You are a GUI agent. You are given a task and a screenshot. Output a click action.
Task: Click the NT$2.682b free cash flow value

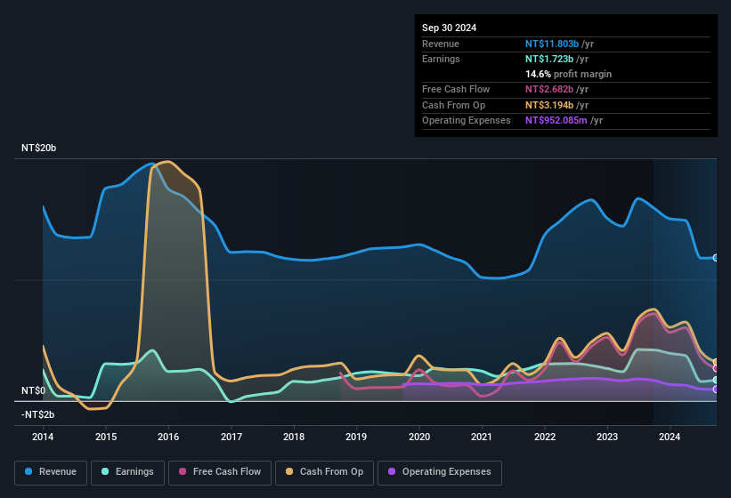(549, 89)
